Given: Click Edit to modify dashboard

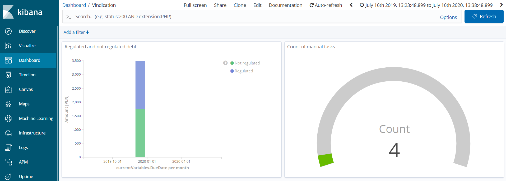Looking at the screenshot, I should point(257,5).
